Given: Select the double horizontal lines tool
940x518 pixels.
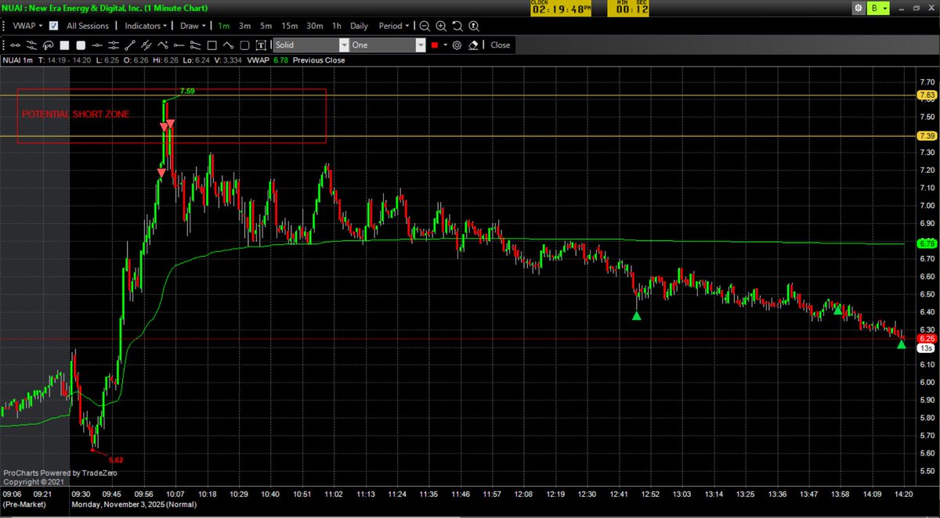Looking at the screenshot, I should (x=114, y=45).
